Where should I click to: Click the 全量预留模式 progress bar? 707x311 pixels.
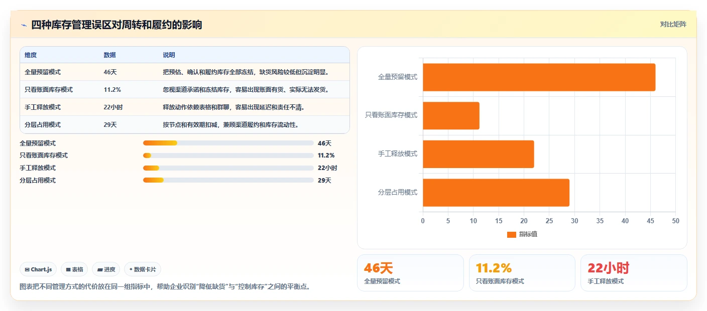pyautogui.click(x=228, y=143)
